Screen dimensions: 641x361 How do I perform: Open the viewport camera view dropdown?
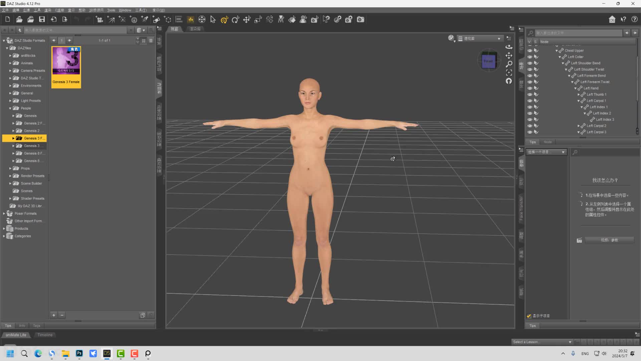tap(480, 38)
